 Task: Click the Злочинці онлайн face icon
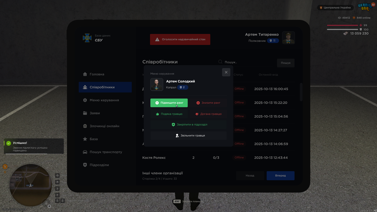[85, 126]
